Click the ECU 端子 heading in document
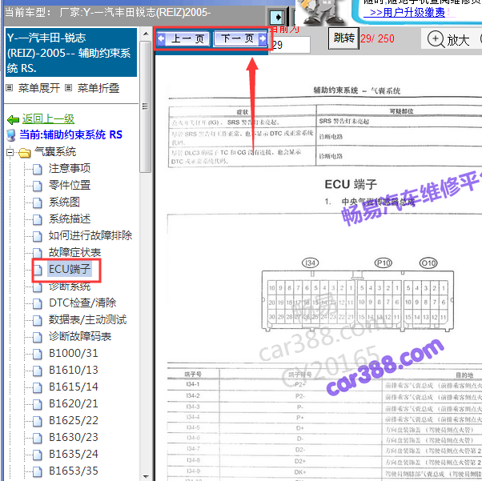The width and height of the screenshot is (482, 481). click(x=351, y=184)
